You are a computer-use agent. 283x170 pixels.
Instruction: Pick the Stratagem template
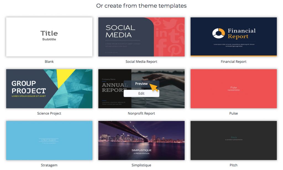click(x=49, y=140)
